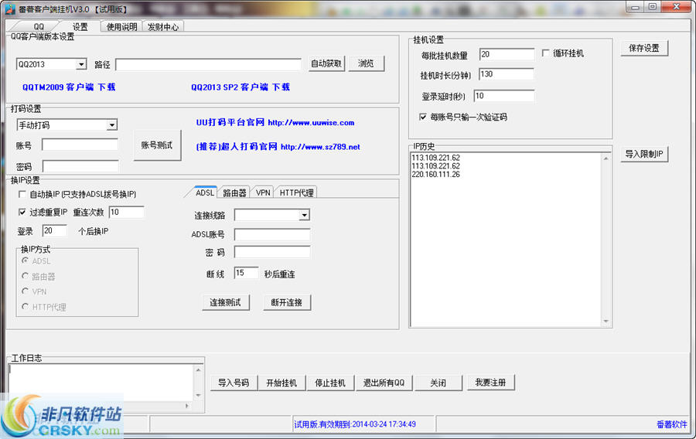Open the 超人打码官网 link
The image size is (696, 439).
(278, 146)
